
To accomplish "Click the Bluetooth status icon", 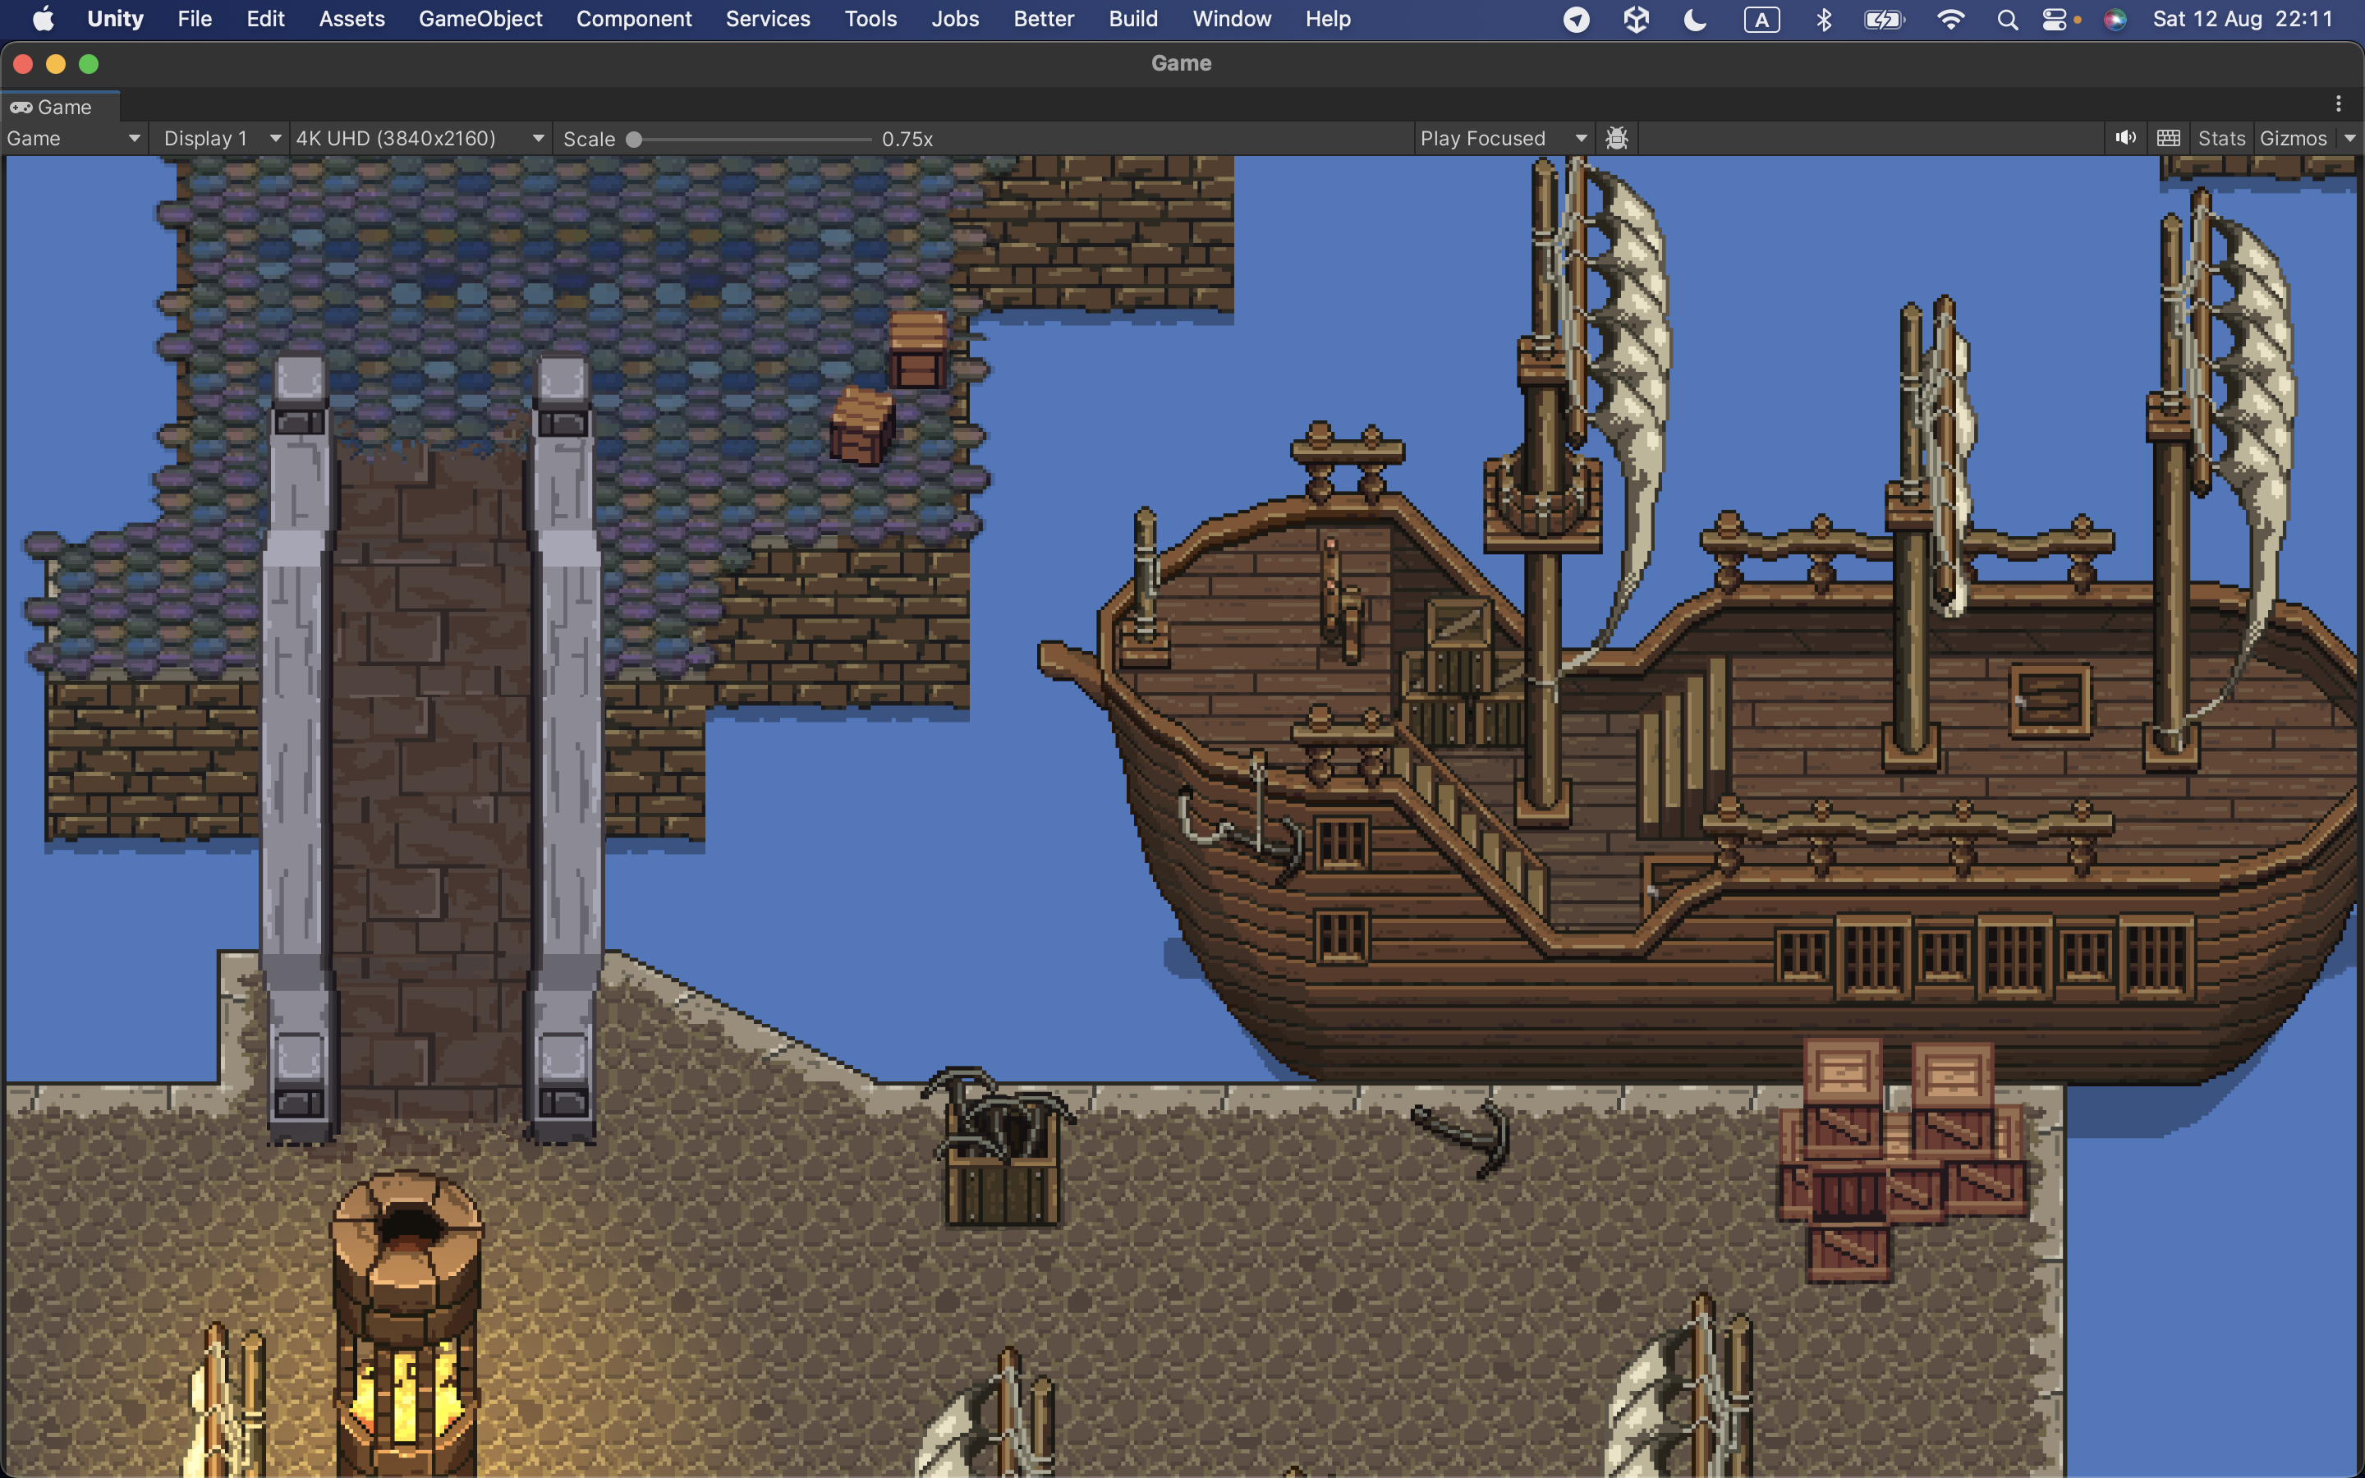I will (1824, 20).
